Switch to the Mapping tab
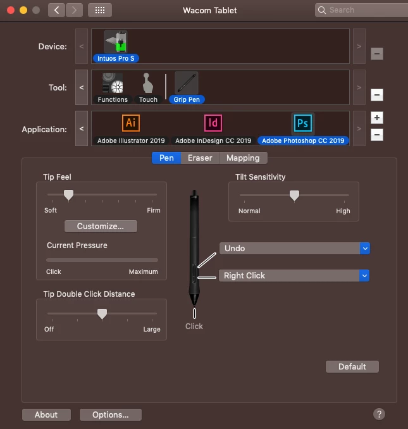Screen dimensions: 408x429 click(243, 158)
